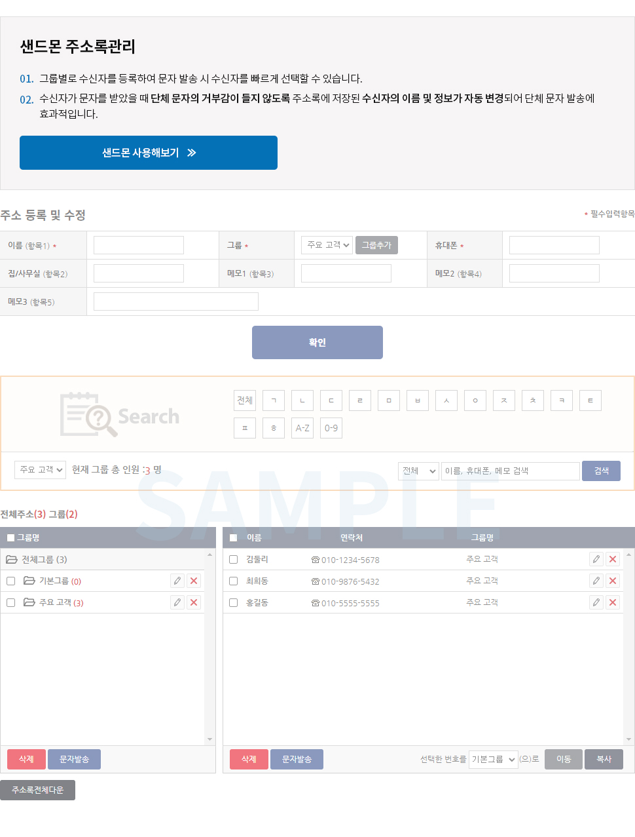Delete contact 홍길동 using the X icon

click(613, 602)
